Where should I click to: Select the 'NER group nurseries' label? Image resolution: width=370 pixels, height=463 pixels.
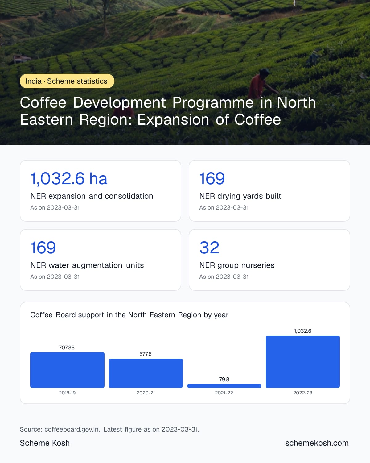[x=237, y=265]
